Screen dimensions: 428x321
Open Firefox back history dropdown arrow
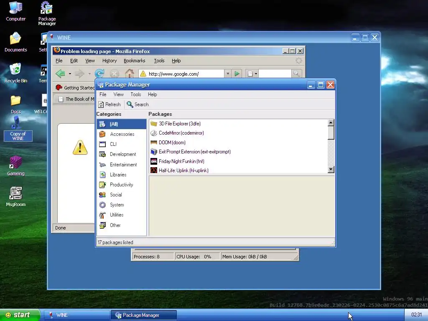(70, 74)
